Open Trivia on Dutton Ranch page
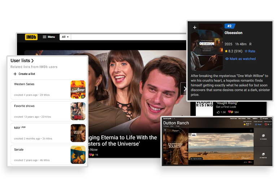The height and width of the screenshot is (187, 280). click(x=249, y=119)
